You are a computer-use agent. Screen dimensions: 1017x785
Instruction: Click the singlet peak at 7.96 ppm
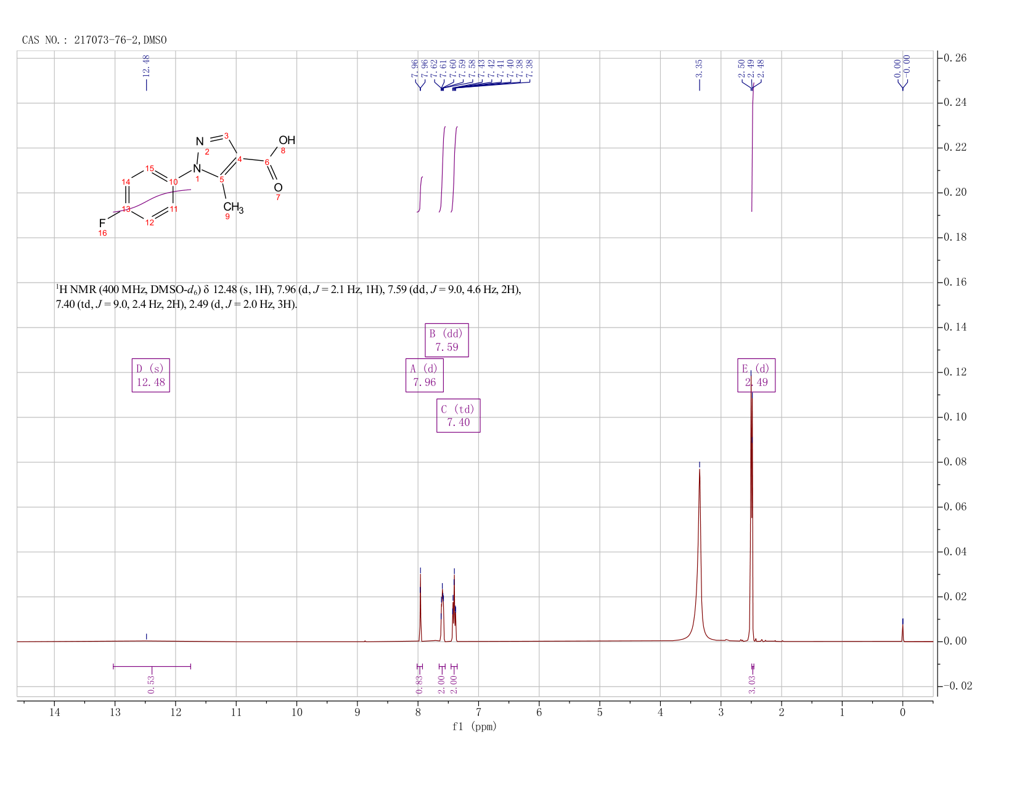pos(420,606)
